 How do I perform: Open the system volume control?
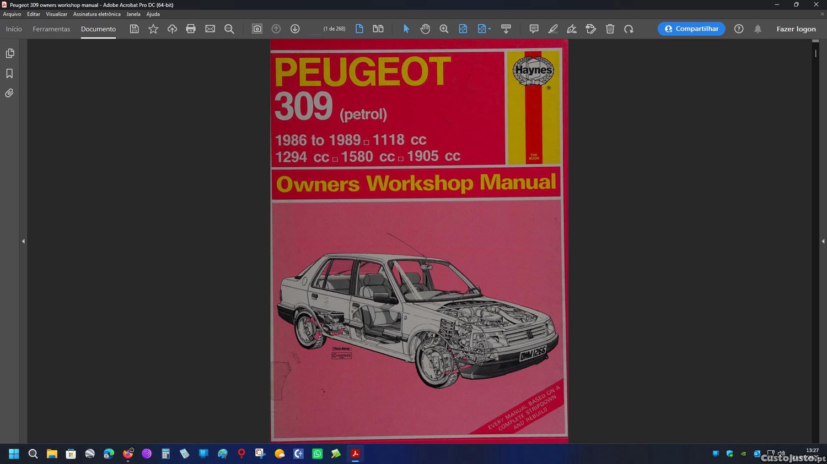(x=781, y=454)
